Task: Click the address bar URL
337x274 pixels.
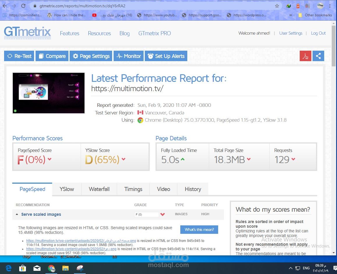Action: tap(82, 6)
